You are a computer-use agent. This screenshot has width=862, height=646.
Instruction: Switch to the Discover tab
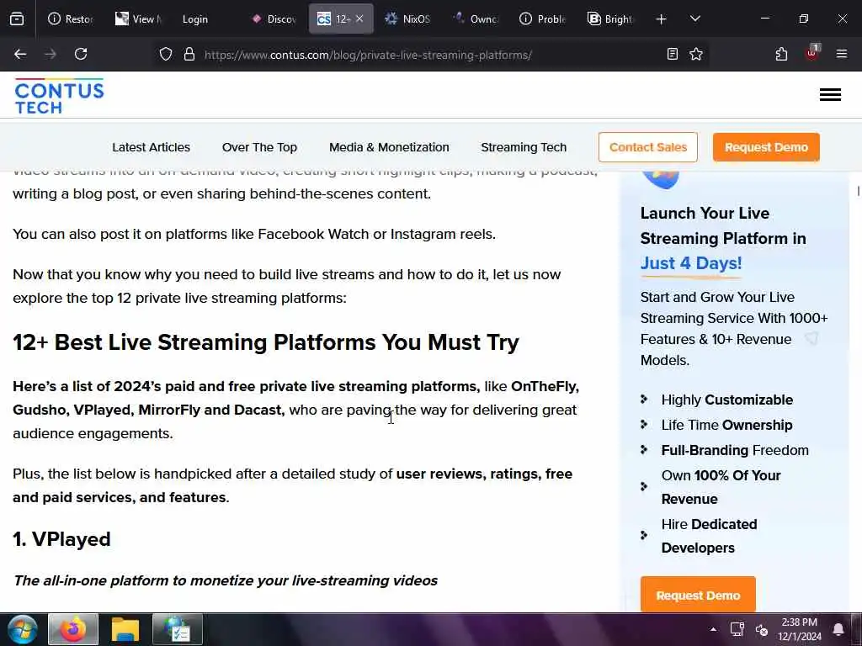[x=274, y=19]
